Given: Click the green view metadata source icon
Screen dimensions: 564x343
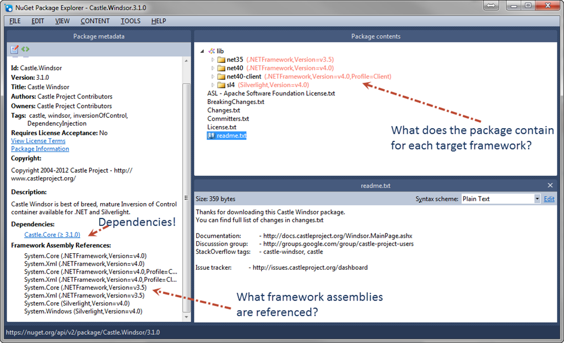Looking at the screenshot, I should point(25,50).
